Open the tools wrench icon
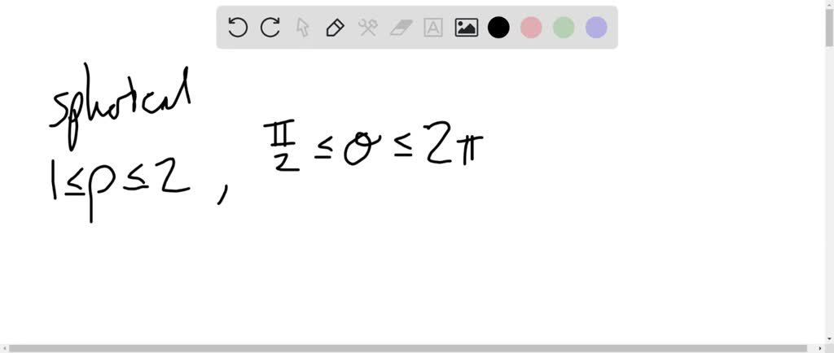The image size is (834, 353). click(367, 28)
